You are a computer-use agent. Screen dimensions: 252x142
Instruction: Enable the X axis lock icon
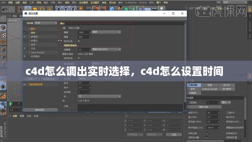pyautogui.click(x=59, y=8)
